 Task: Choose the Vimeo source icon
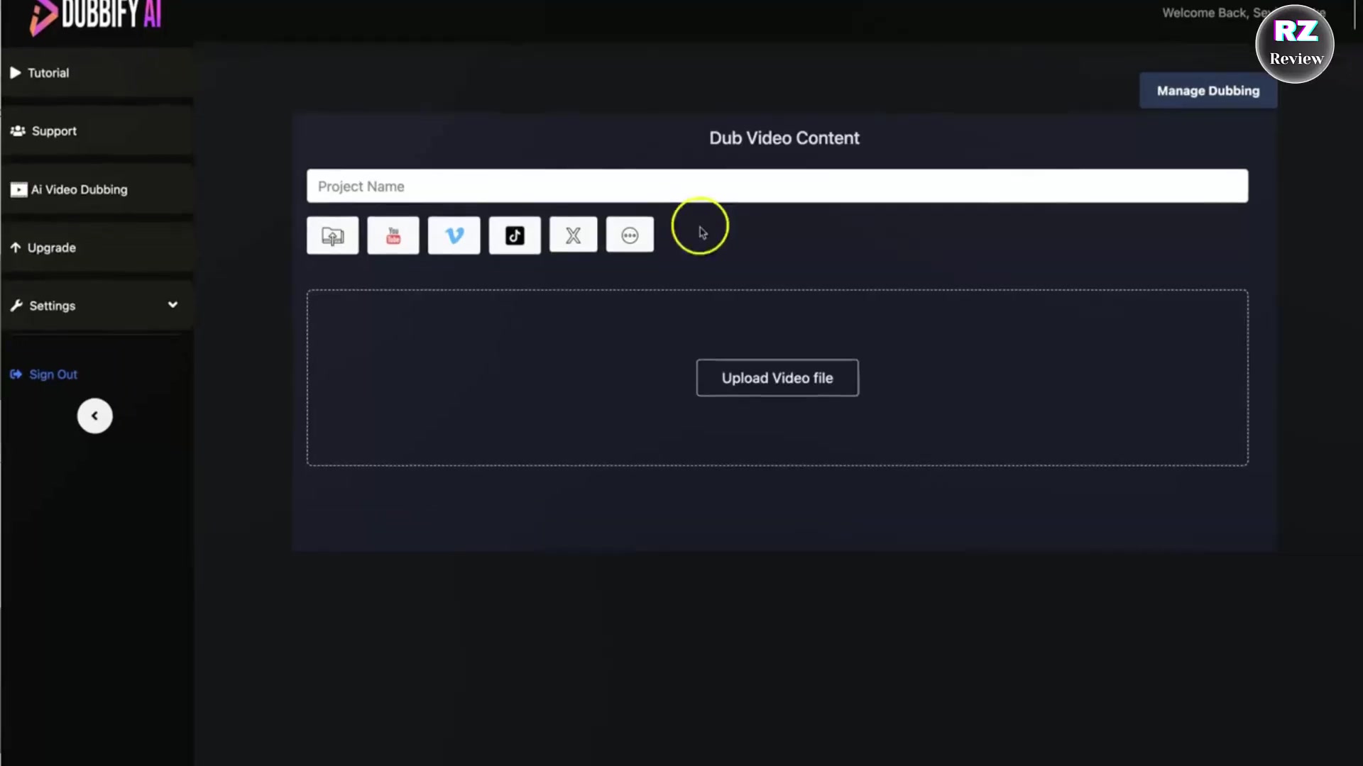point(454,235)
